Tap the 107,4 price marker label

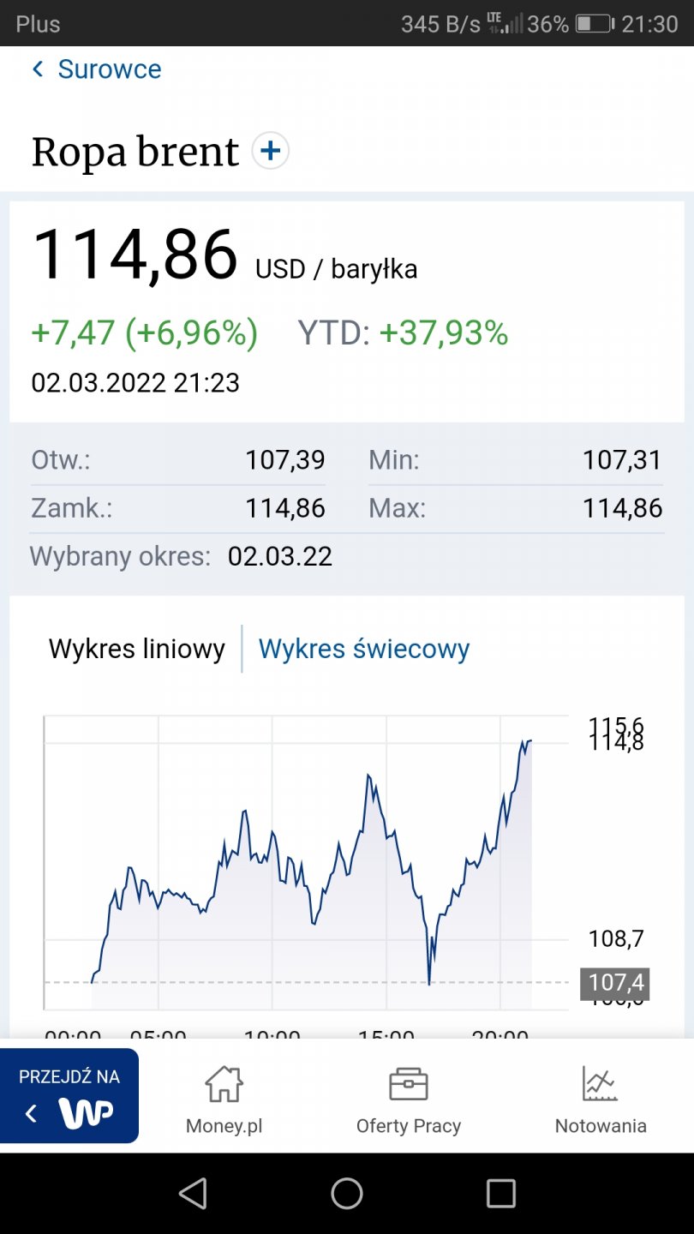615,982
